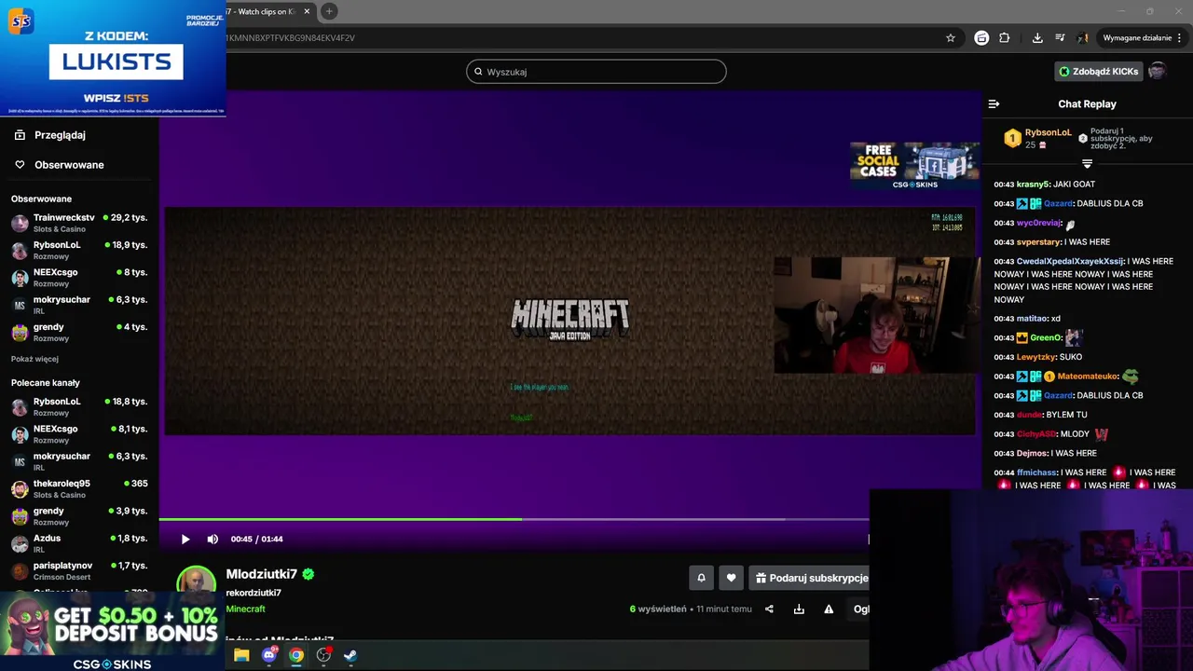
Task: Click the CSGOSkins deposit bonus ad
Action: click(112, 632)
